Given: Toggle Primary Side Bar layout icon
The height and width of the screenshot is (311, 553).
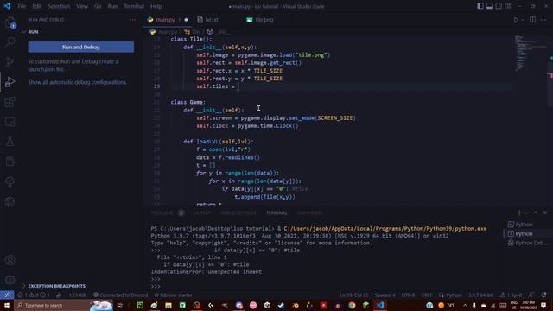Looking at the screenshot, I should (480, 6).
